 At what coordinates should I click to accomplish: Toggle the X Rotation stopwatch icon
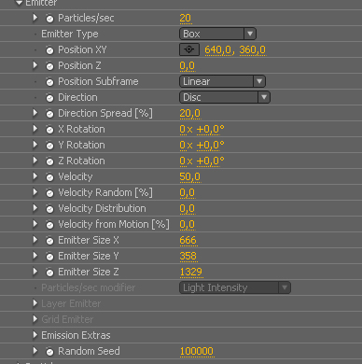[49, 130]
